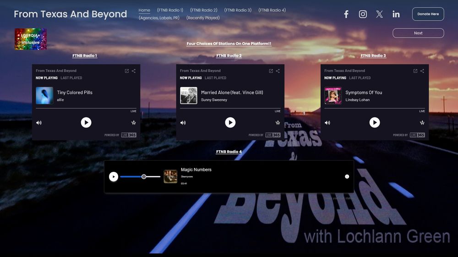458x257 pixels.
Task: Click Tiny Colored Pills album art
Action: tap(44, 95)
